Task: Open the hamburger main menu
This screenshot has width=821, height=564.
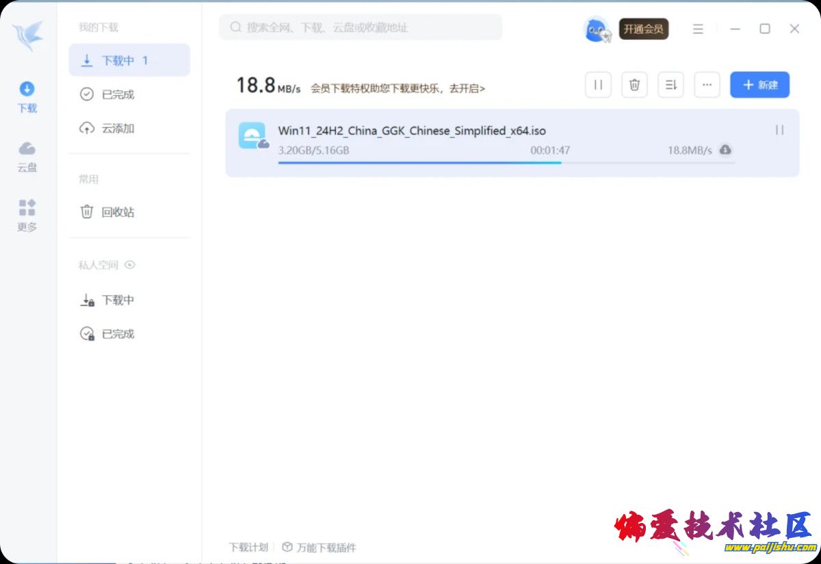Action: pos(698,29)
